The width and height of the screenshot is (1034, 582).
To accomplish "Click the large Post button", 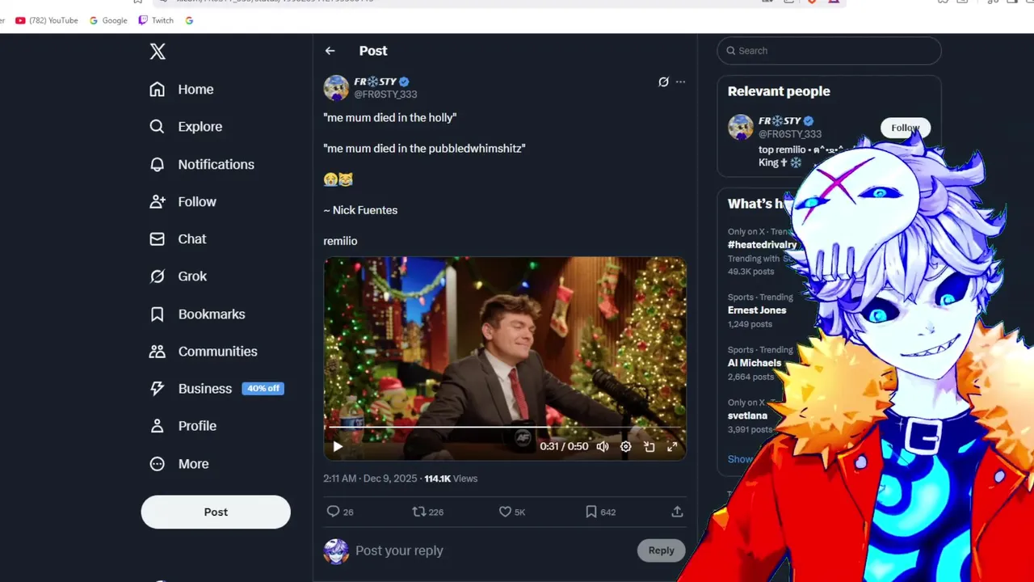I will 216,512.
